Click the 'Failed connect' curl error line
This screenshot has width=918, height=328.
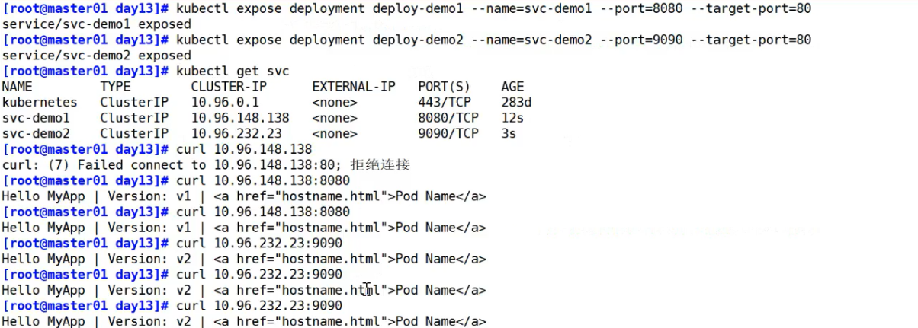(x=207, y=165)
